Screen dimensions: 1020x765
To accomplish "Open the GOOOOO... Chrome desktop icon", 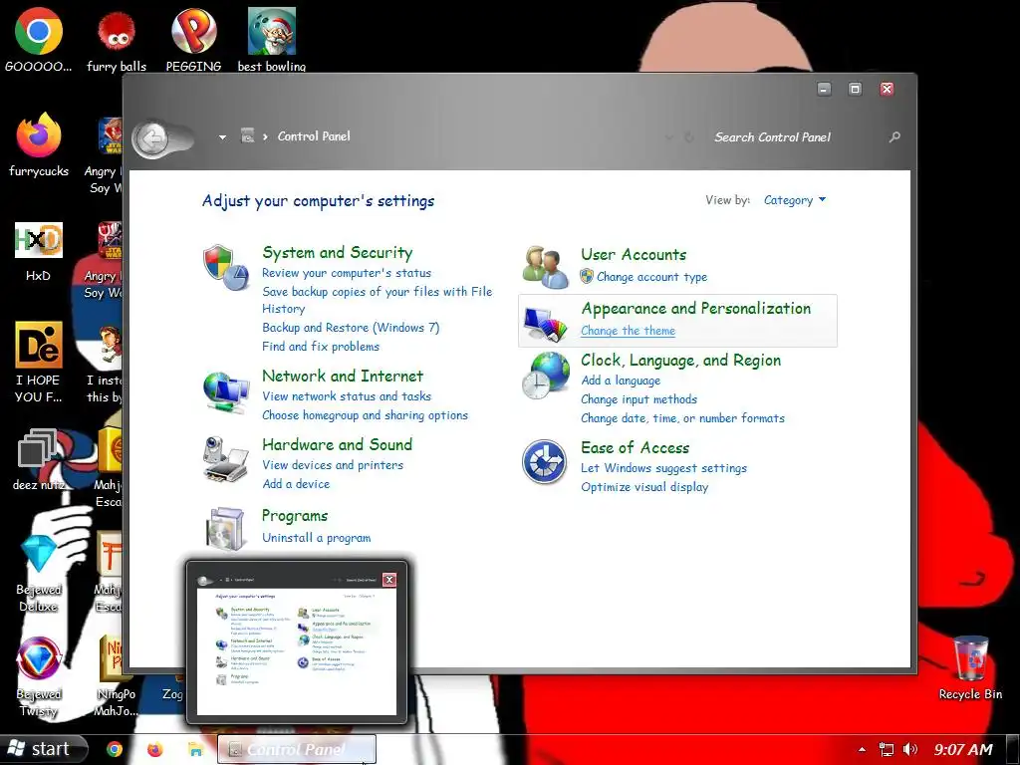I will pos(39,40).
